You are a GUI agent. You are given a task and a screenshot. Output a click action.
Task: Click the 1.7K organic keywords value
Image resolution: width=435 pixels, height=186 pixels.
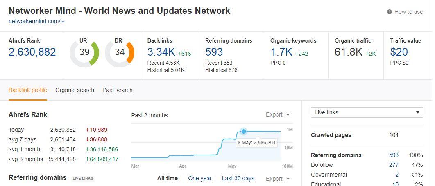[281, 52]
